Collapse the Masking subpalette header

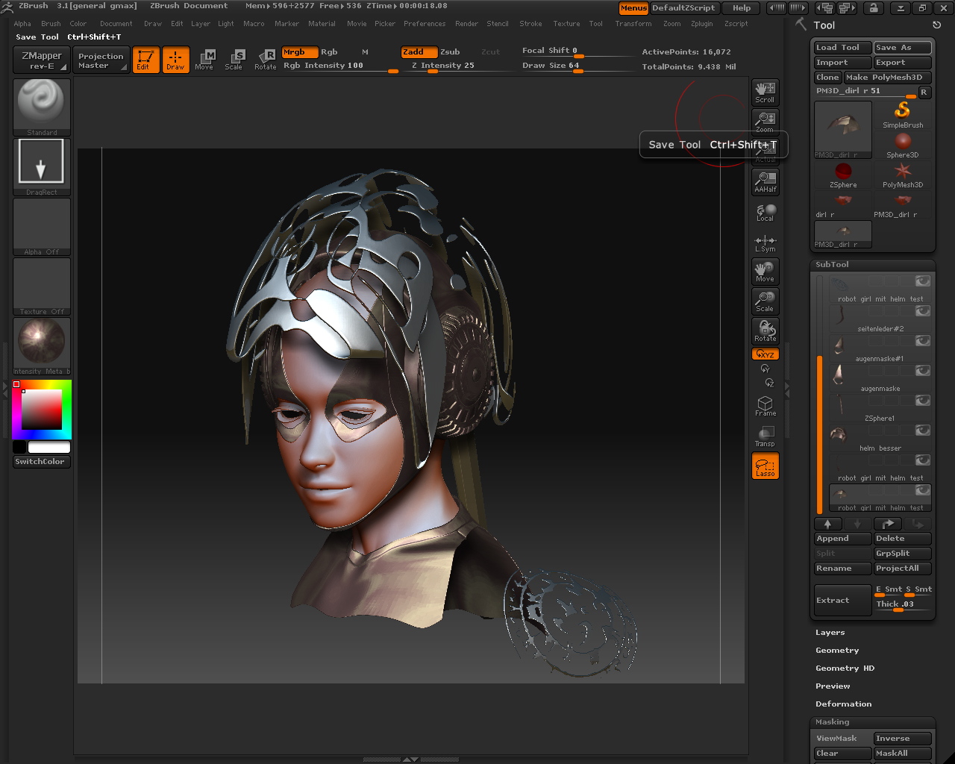pos(833,722)
